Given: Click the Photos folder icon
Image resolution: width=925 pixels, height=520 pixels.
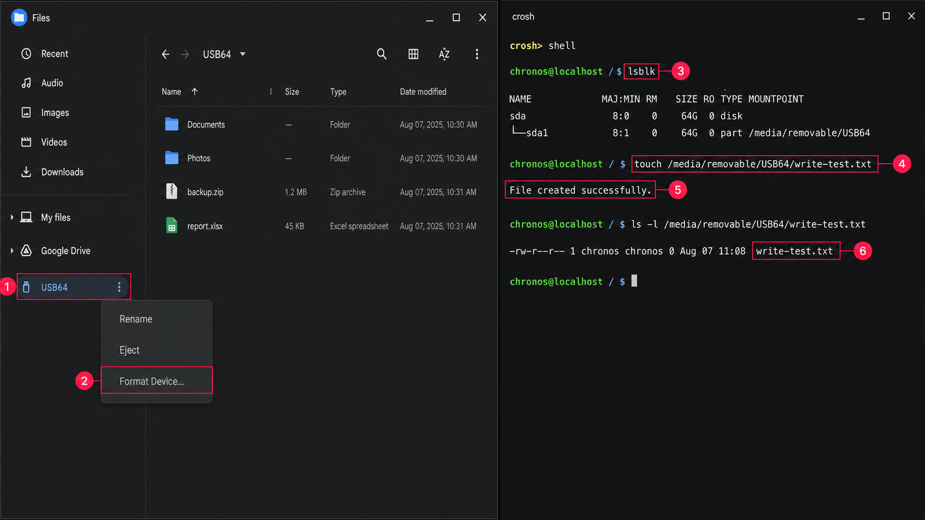Looking at the screenshot, I should (x=172, y=158).
